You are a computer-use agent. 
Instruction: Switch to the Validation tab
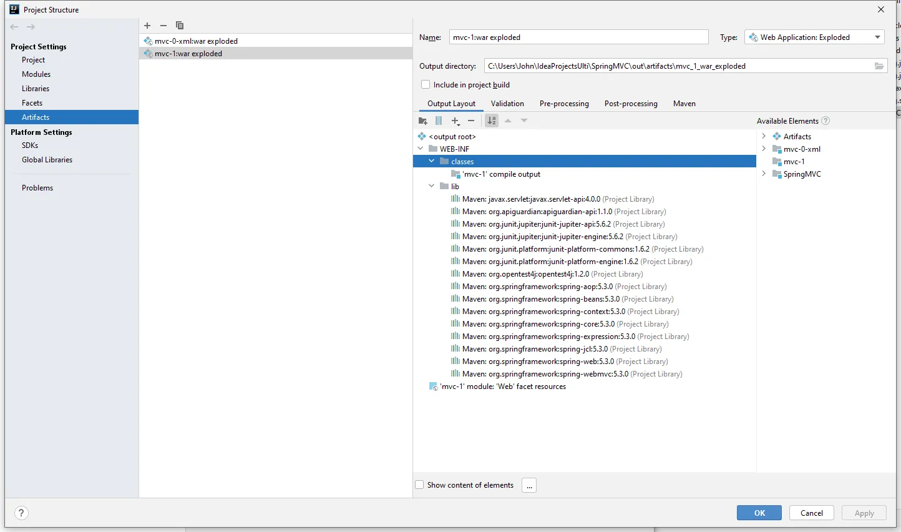coord(507,104)
